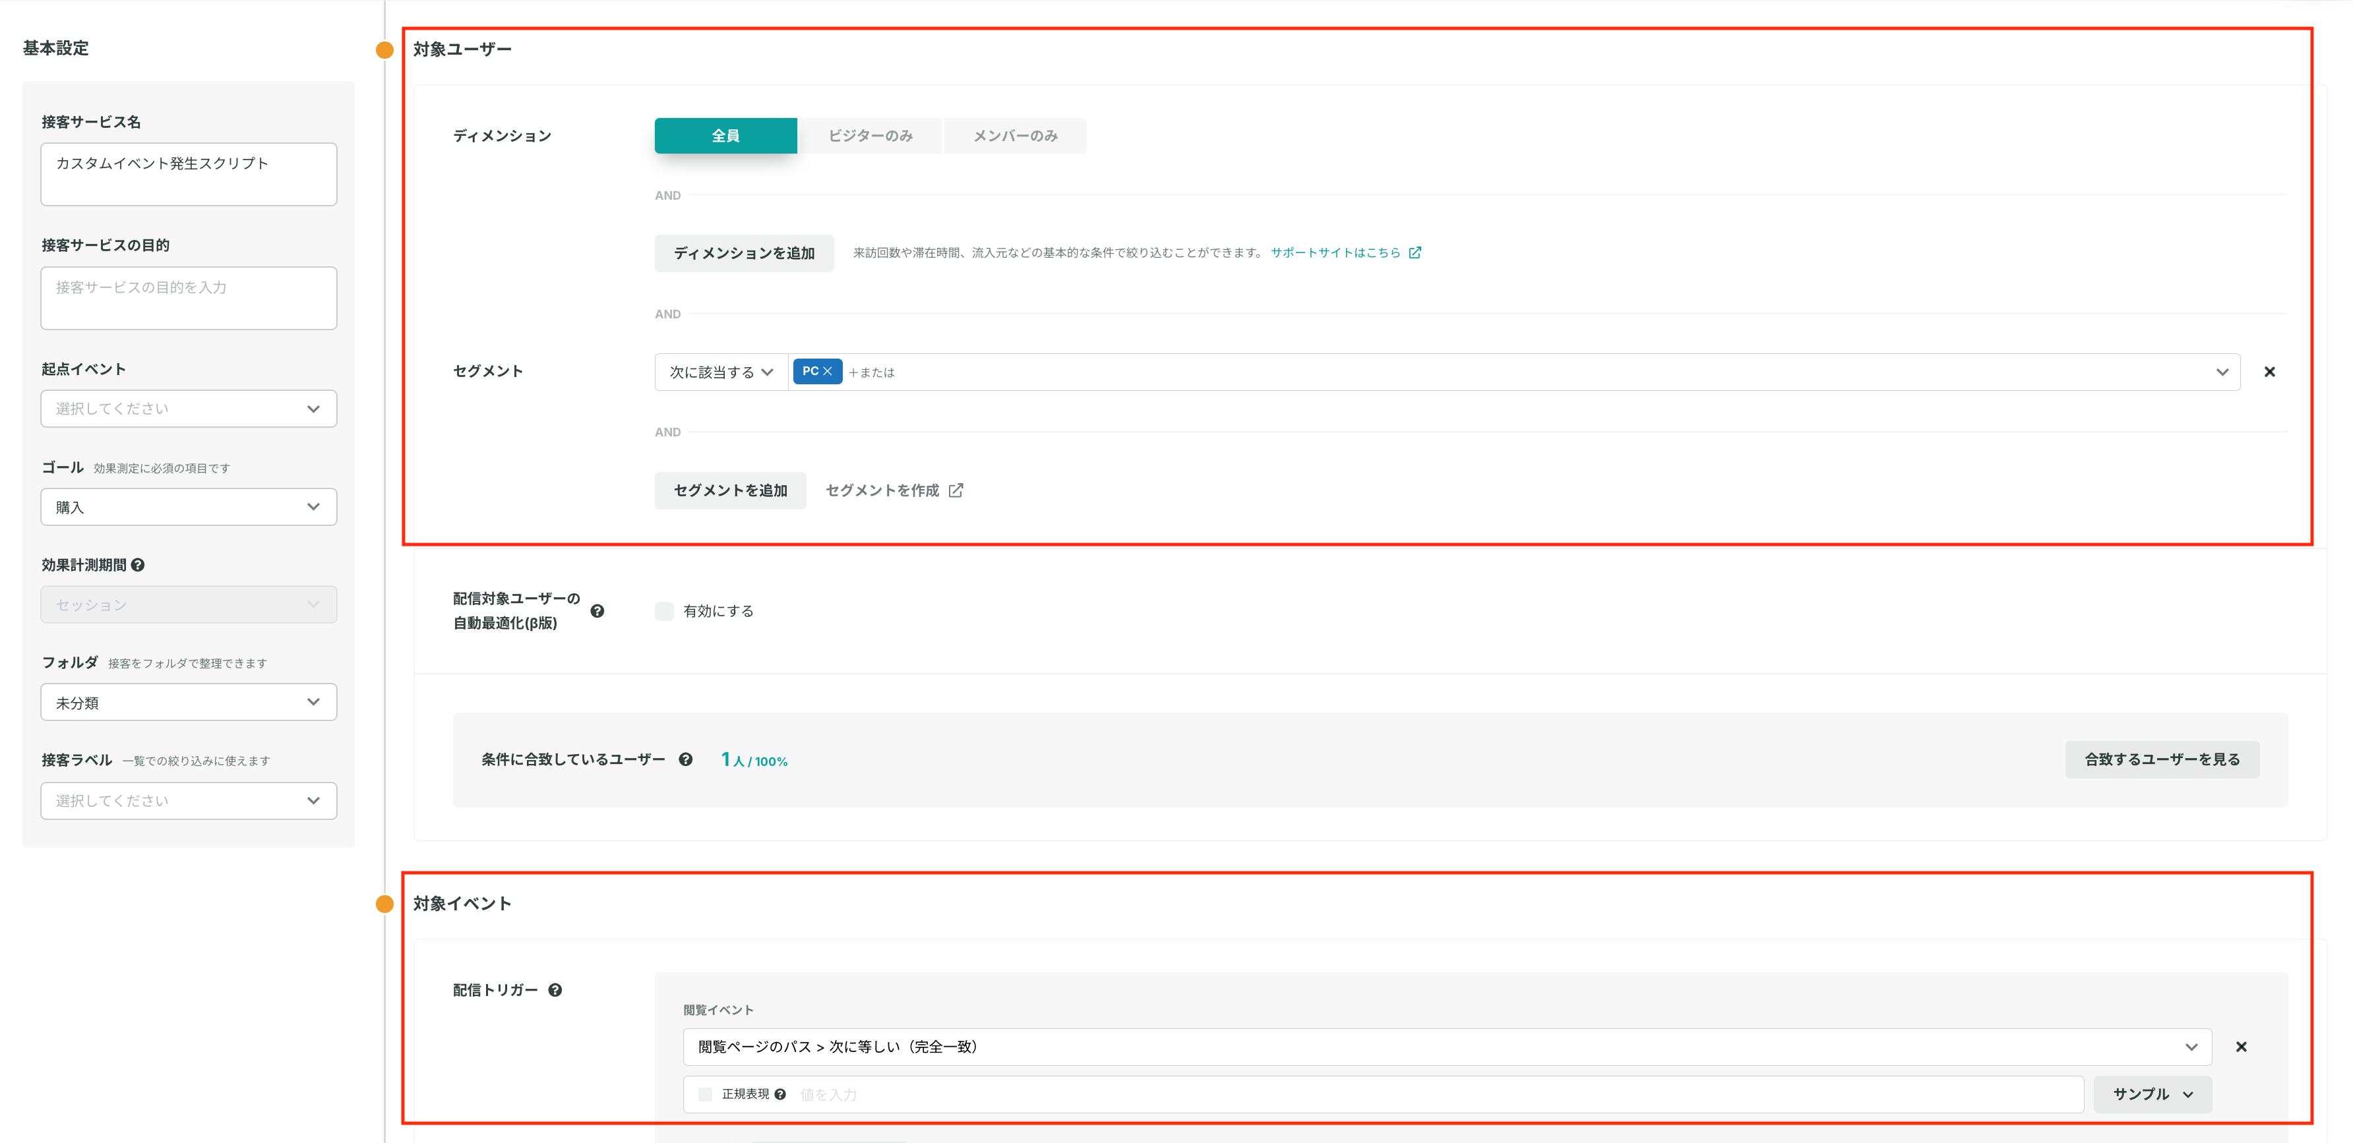Screen dimensions: 2353x1143
Task: Click the 接客サービスの目的 input field
Action: click(x=189, y=299)
